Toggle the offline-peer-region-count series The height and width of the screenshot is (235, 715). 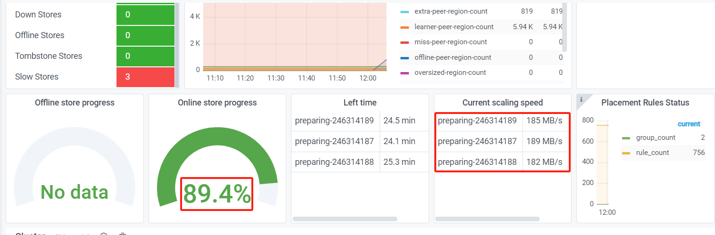click(453, 57)
